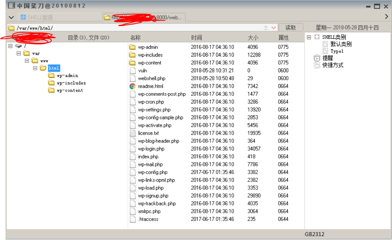
Task: Click the license.txt text file icon
Action: tap(133, 133)
